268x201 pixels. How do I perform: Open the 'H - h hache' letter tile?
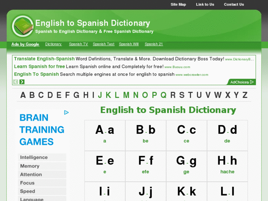[x=227, y=166]
